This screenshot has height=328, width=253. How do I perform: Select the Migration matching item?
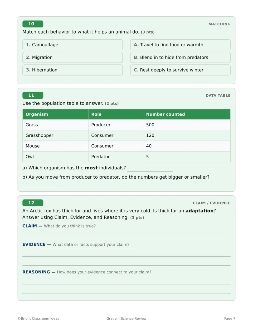[72, 58]
